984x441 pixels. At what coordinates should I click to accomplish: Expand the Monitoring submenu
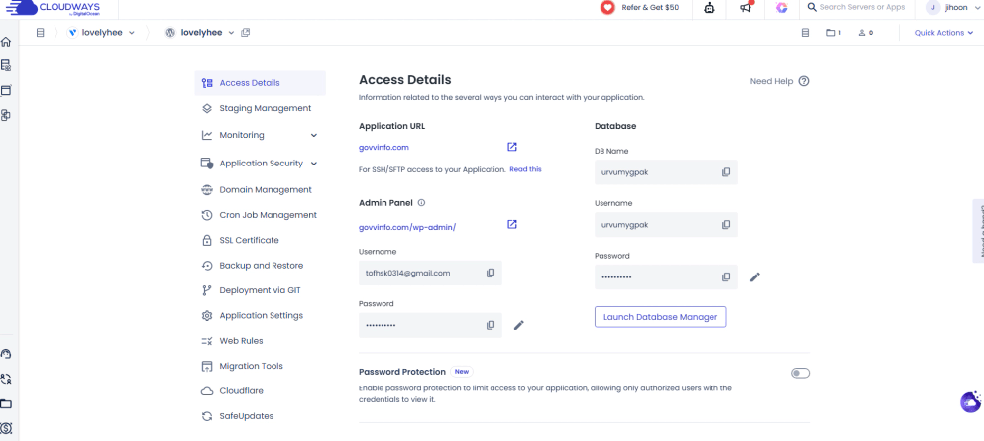point(314,135)
